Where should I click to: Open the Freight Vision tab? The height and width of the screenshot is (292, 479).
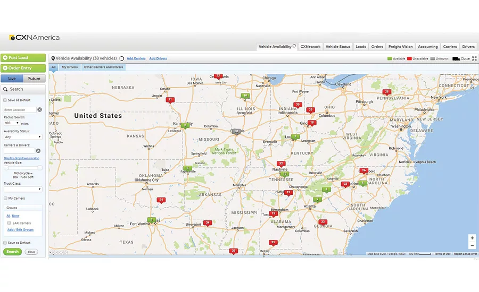[x=400, y=47]
